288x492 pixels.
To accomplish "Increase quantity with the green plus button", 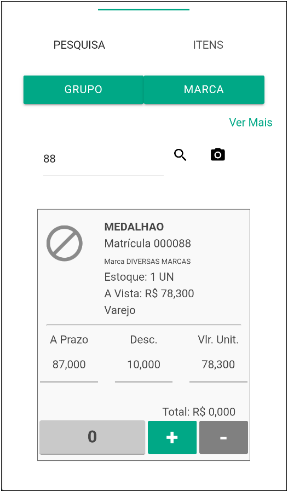I will coord(172,437).
